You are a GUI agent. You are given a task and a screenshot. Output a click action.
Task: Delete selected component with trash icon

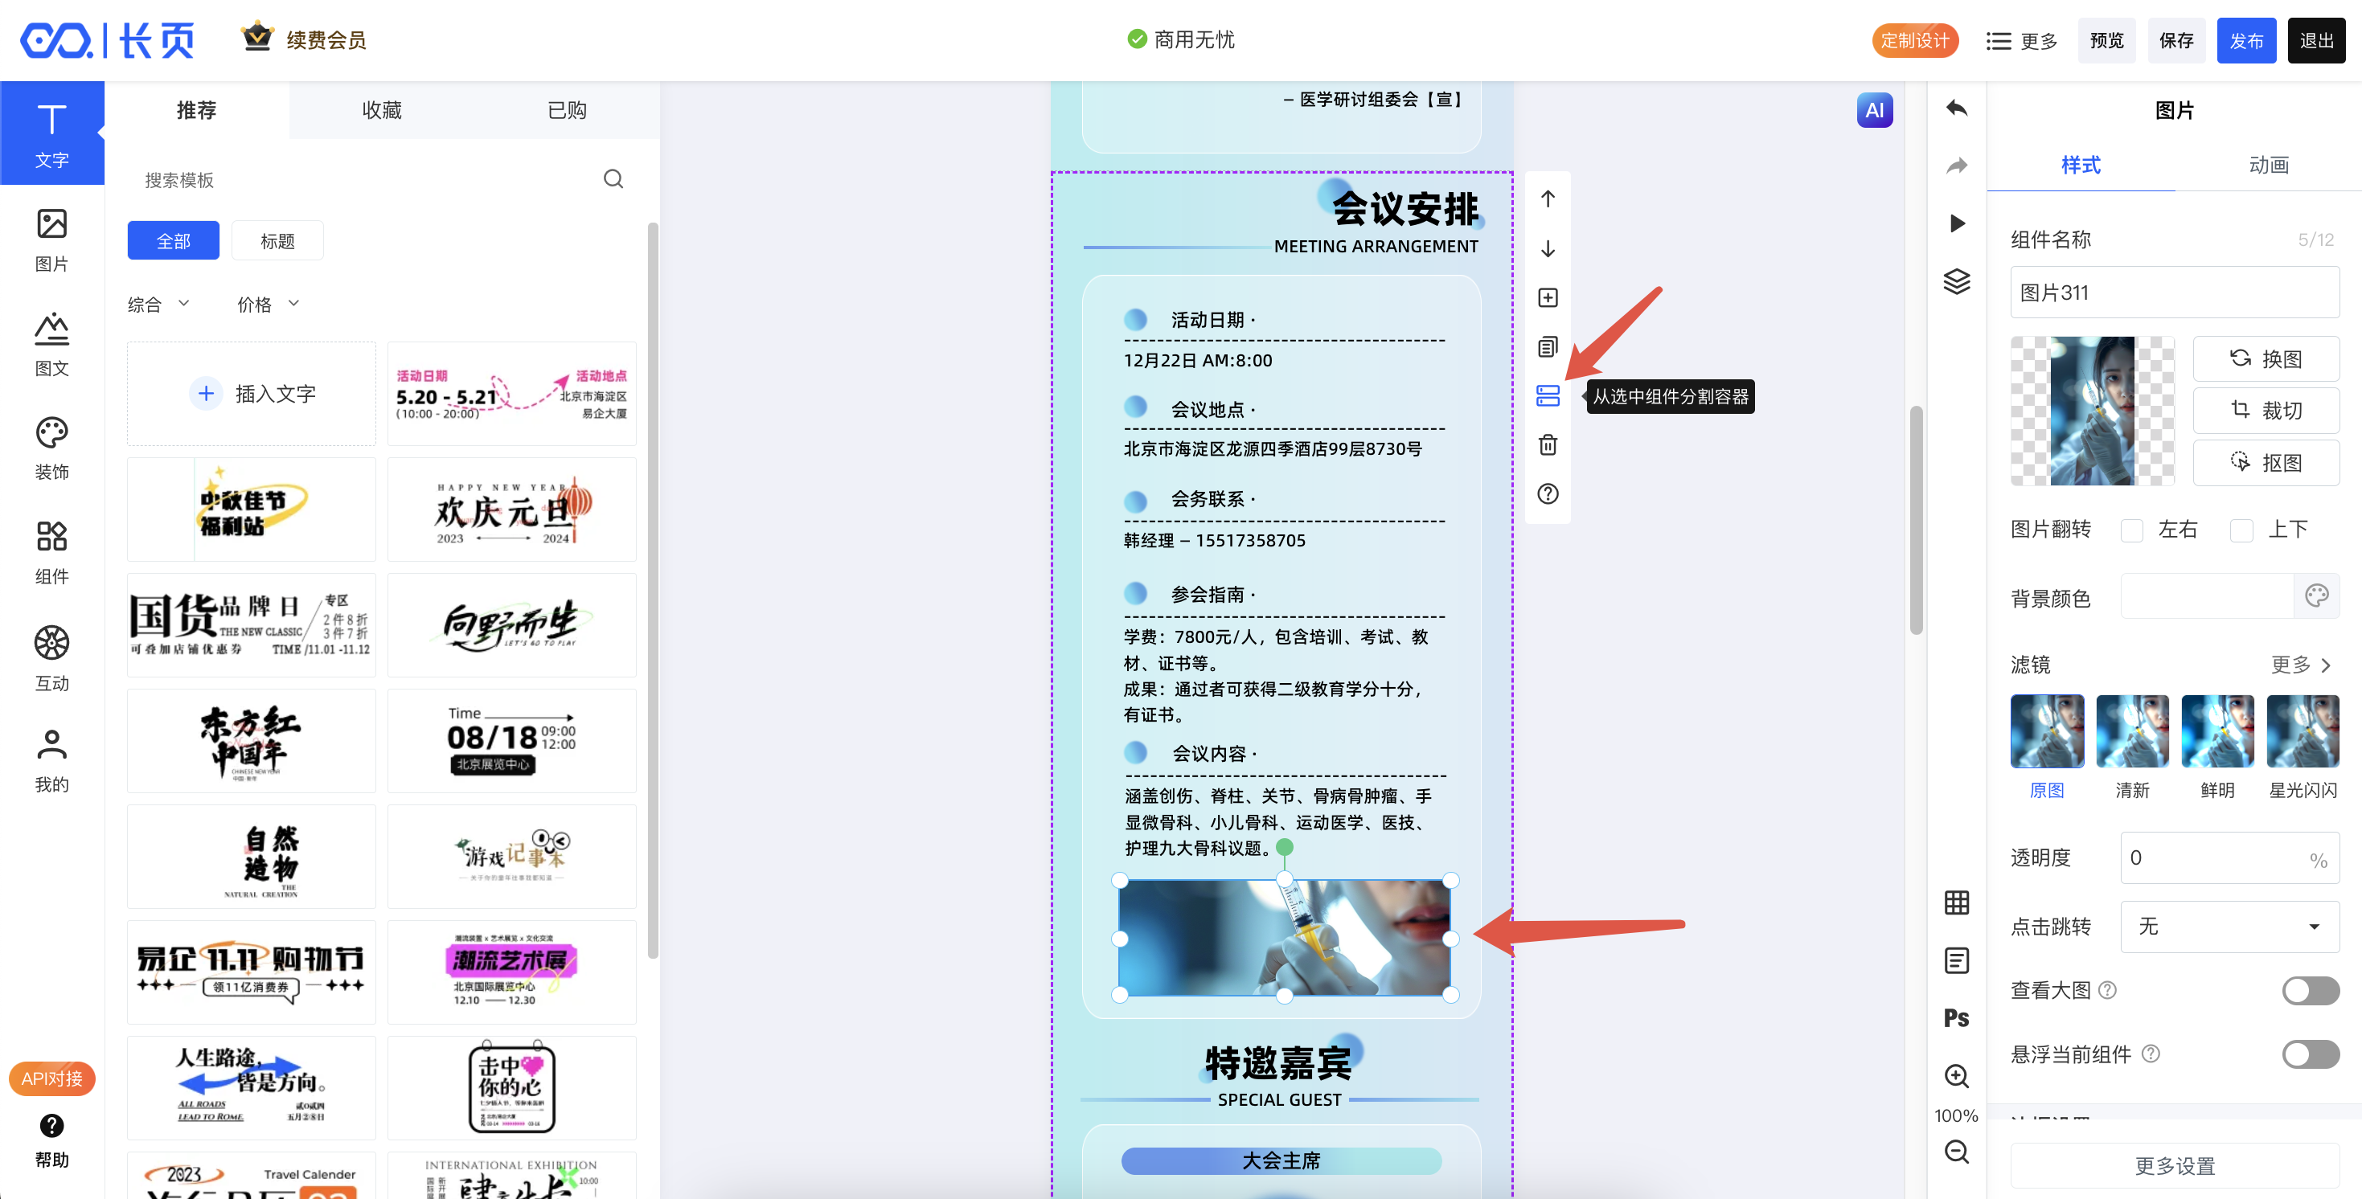coord(1548,444)
